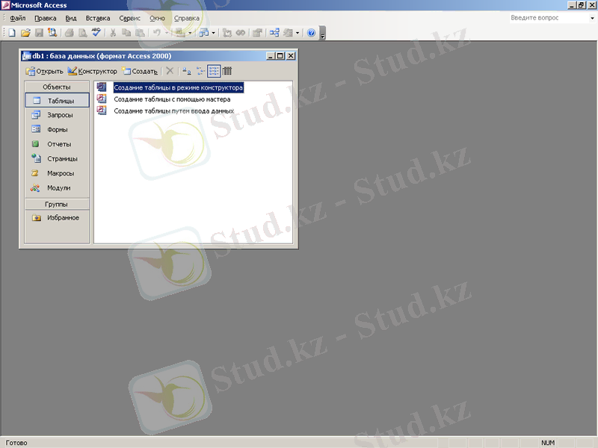Click the Конструктор button

click(92, 71)
